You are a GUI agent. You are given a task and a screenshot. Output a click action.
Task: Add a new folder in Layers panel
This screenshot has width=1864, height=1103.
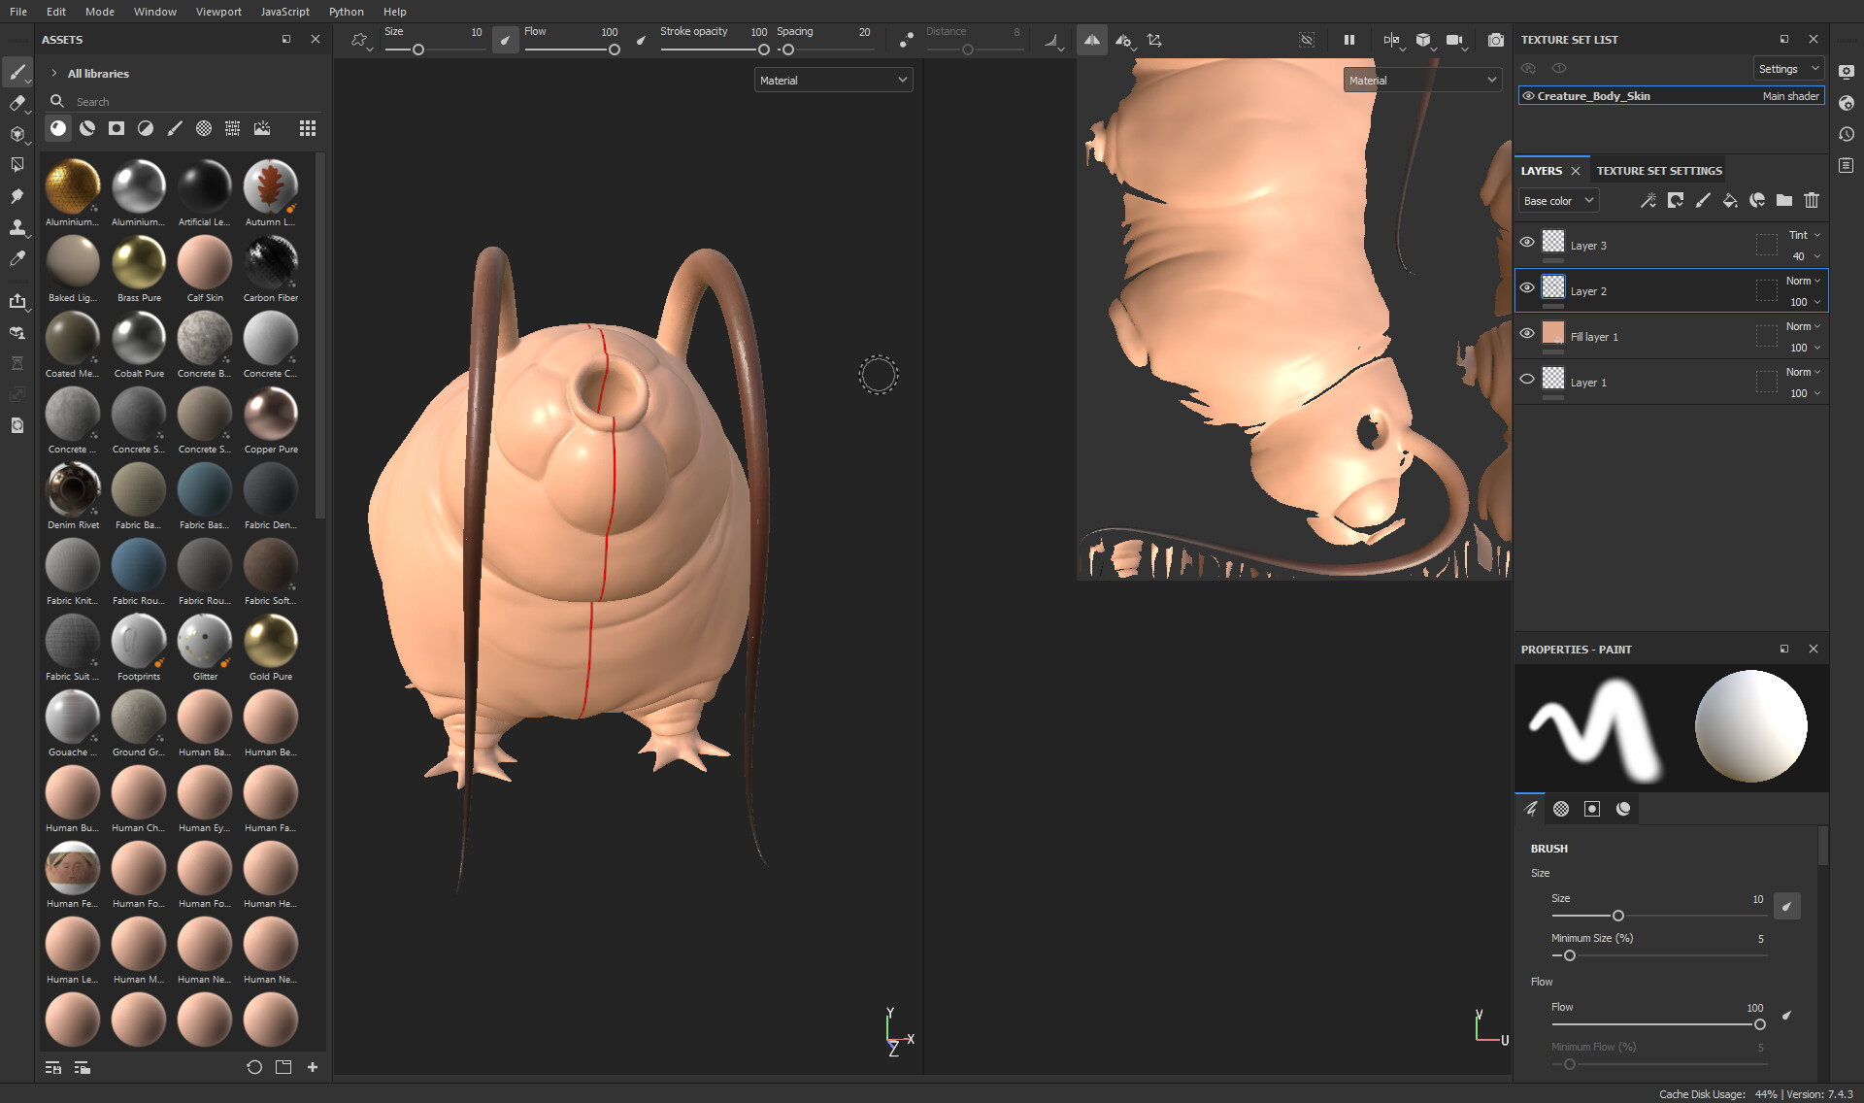[x=1784, y=200]
